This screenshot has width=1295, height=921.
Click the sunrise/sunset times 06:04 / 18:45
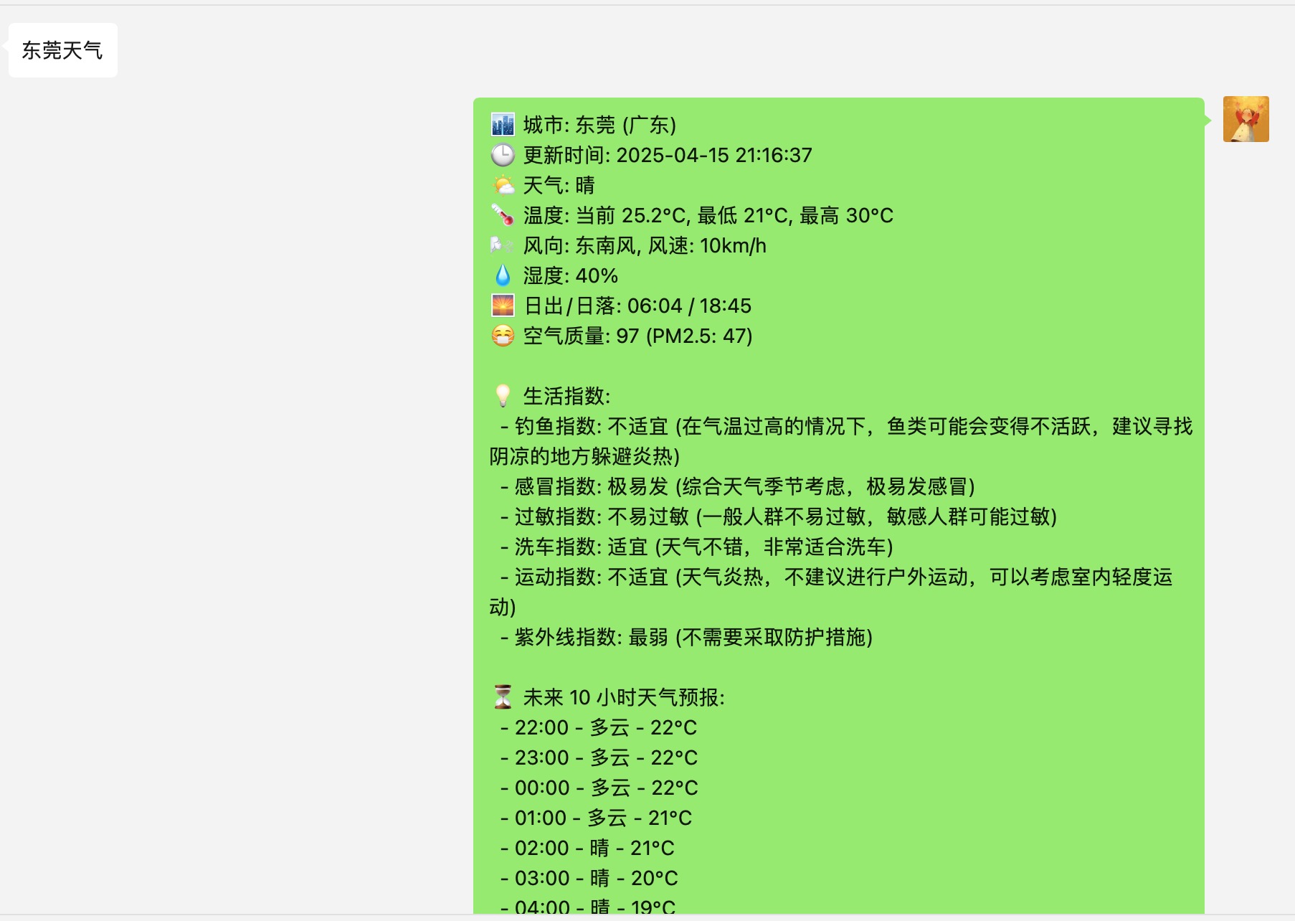pyautogui.click(x=689, y=306)
